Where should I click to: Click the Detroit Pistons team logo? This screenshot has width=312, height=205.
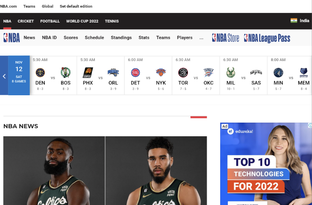click(x=136, y=73)
